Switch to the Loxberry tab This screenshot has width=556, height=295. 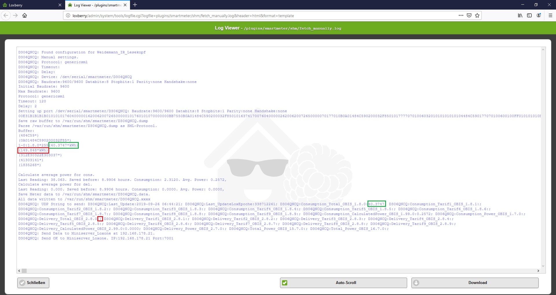pos(32,5)
